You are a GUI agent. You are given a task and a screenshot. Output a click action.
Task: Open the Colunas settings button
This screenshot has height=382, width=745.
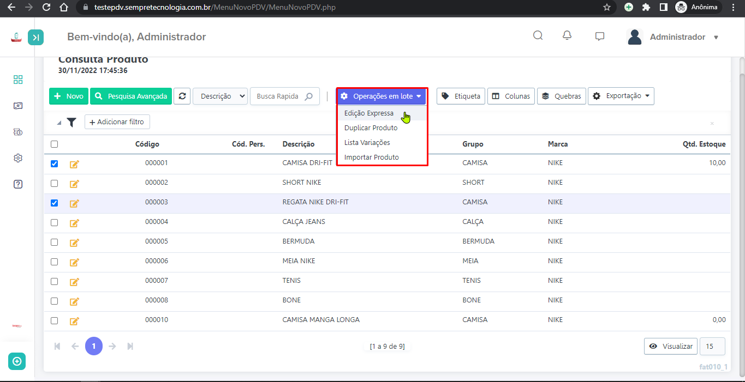pos(511,96)
